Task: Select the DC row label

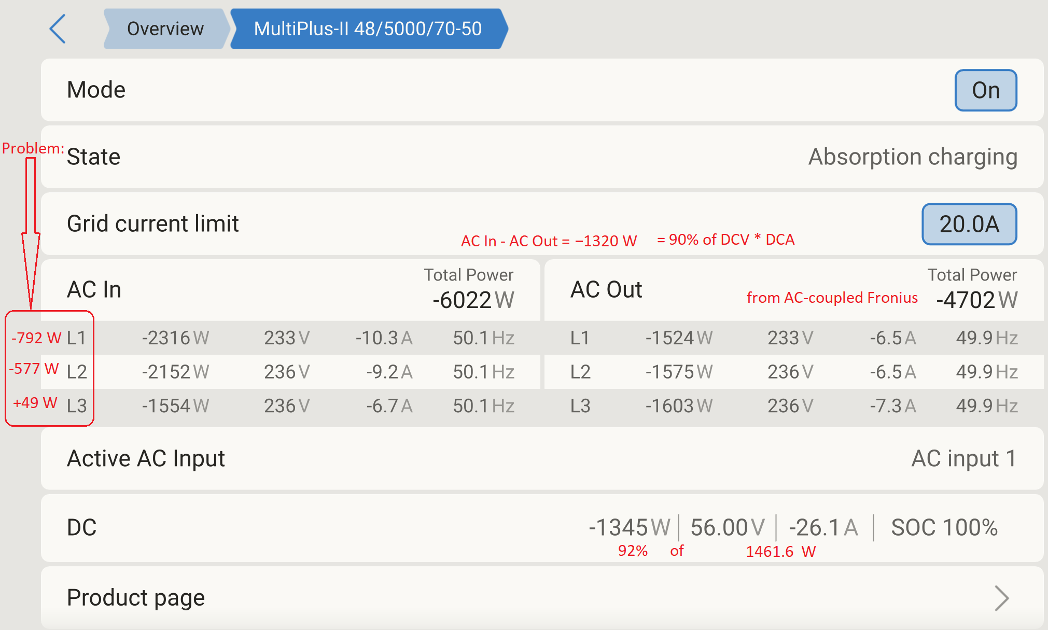Action: pyautogui.click(x=82, y=528)
